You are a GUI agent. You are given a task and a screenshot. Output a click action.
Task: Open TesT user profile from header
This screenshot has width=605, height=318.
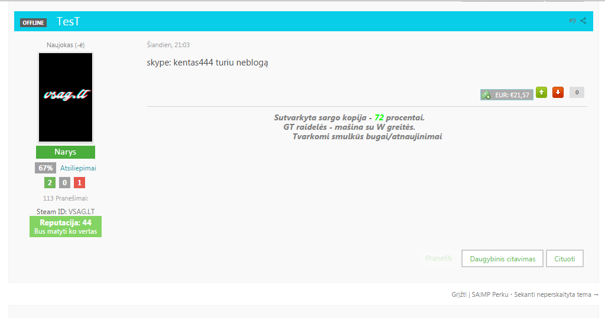click(x=69, y=21)
